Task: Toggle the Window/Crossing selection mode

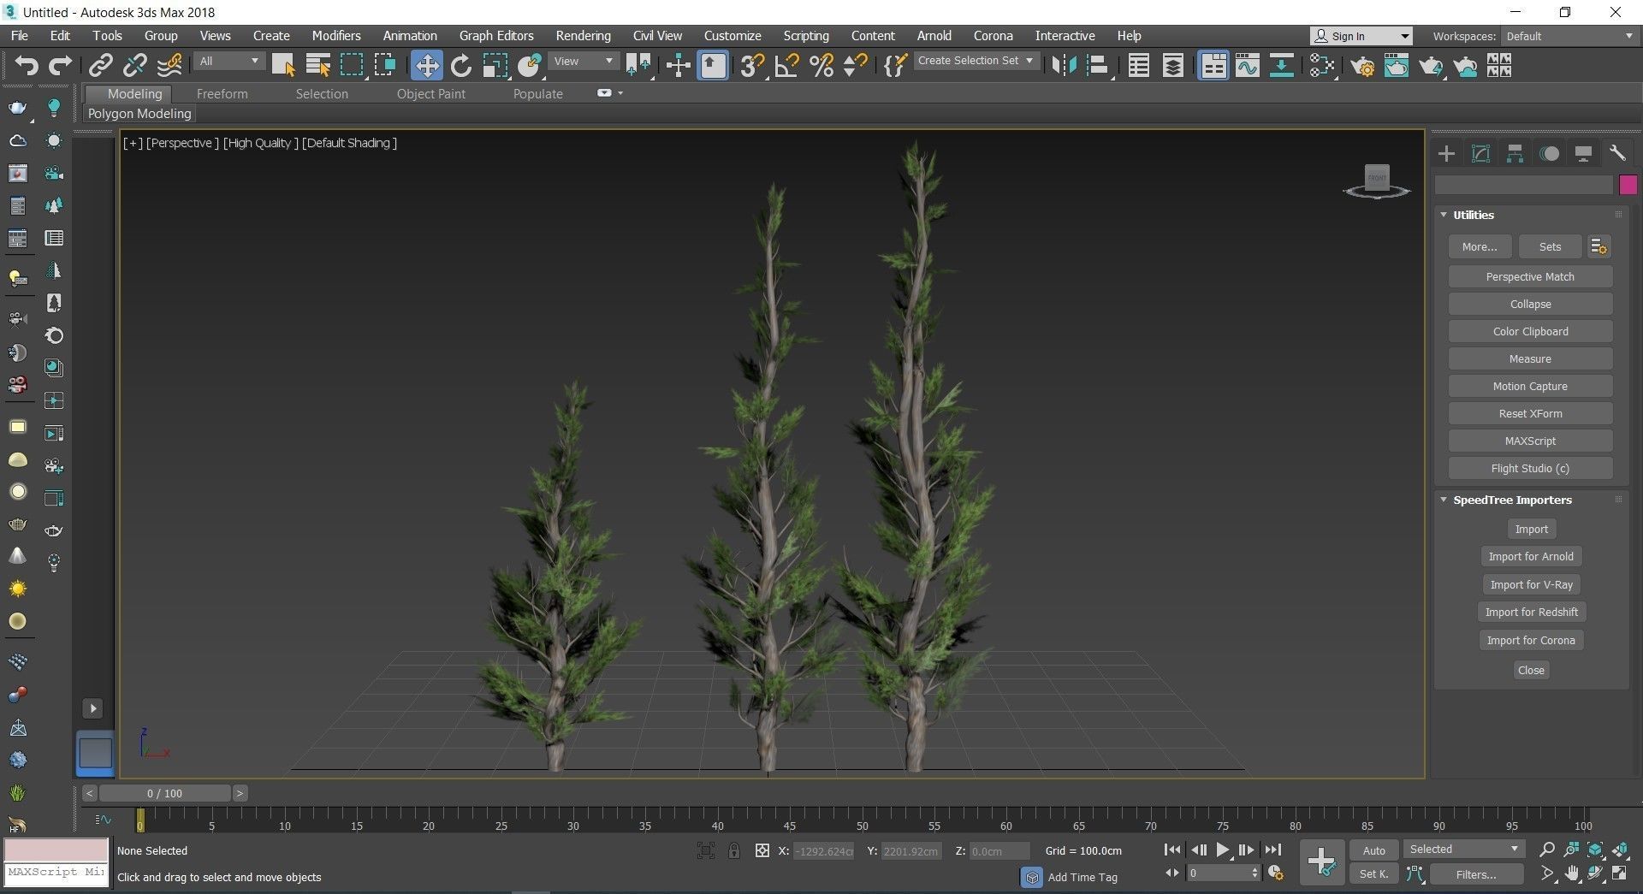Action: pos(385,65)
